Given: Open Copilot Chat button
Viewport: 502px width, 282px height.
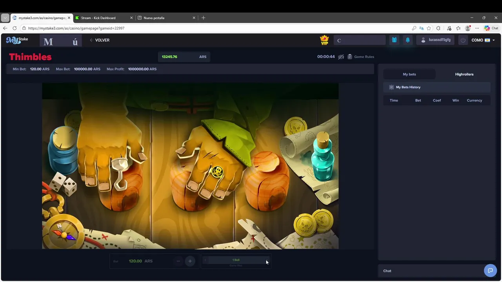Looking at the screenshot, I should (491, 28).
